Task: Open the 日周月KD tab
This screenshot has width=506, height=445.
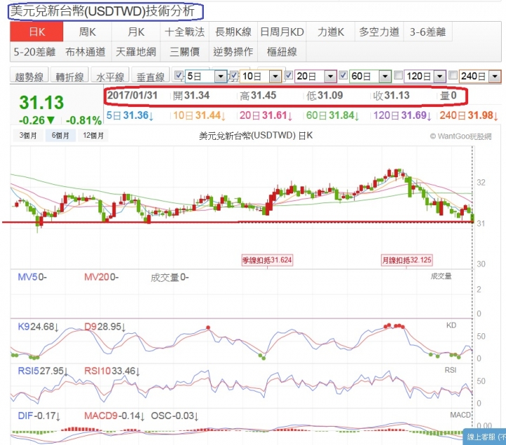Action: (x=282, y=32)
